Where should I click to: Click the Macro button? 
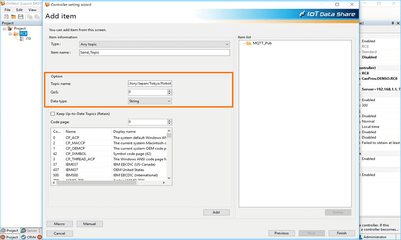click(60, 224)
